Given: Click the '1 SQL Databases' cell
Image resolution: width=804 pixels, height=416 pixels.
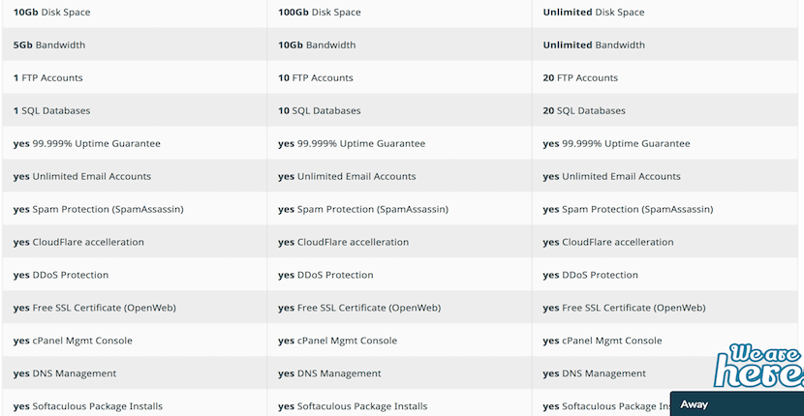Looking at the screenshot, I should [135, 110].
